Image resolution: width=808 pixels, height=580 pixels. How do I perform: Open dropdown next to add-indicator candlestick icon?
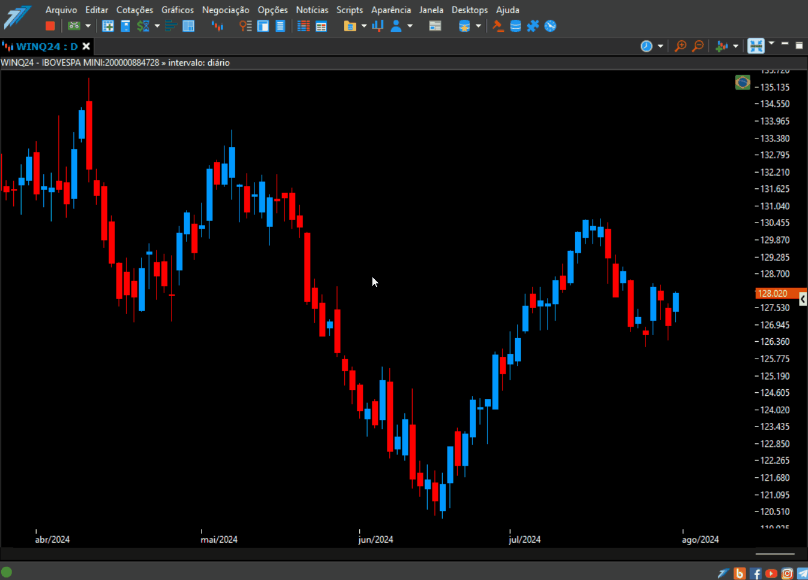[x=735, y=46]
